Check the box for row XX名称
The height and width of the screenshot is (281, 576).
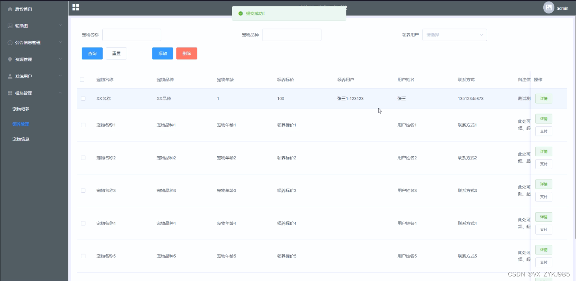pos(83,99)
